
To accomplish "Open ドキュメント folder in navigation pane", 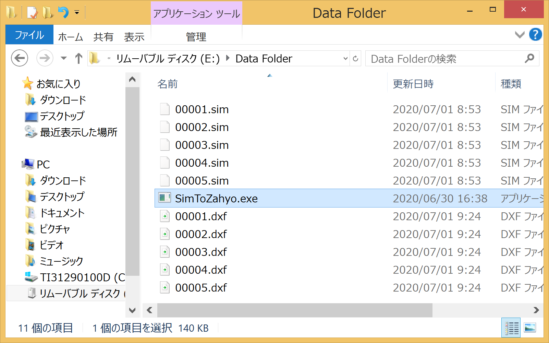I will [x=62, y=213].
